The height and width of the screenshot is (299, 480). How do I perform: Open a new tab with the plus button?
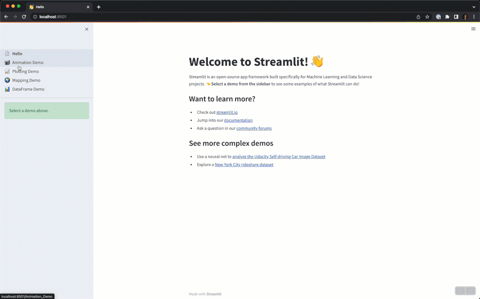coord(99,7)
